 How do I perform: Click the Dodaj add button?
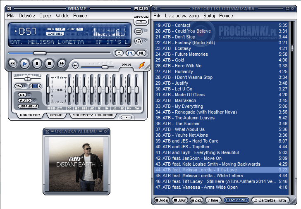(162, 200)
